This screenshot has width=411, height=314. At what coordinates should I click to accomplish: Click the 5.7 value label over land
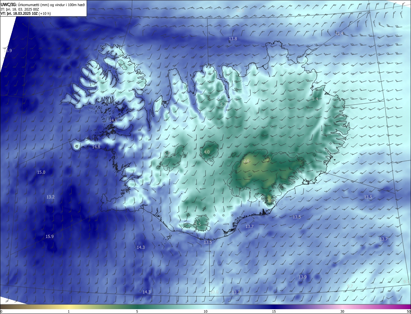223,104
